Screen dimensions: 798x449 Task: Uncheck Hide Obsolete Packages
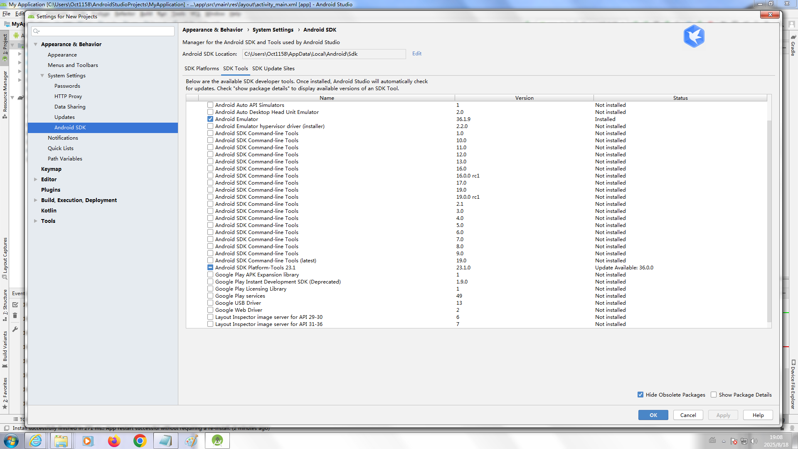coord(640,395)
